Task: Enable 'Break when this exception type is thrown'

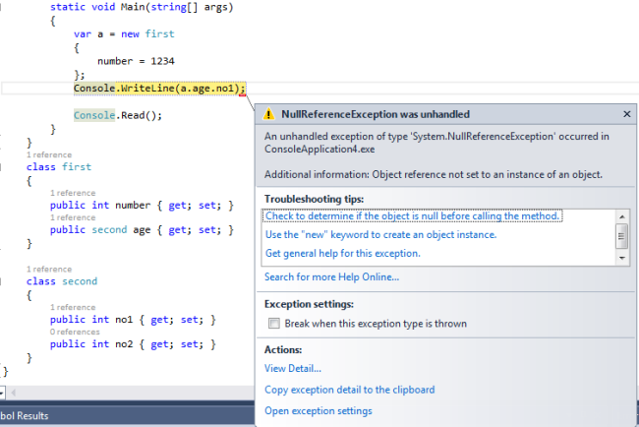Action: point(275,324)
